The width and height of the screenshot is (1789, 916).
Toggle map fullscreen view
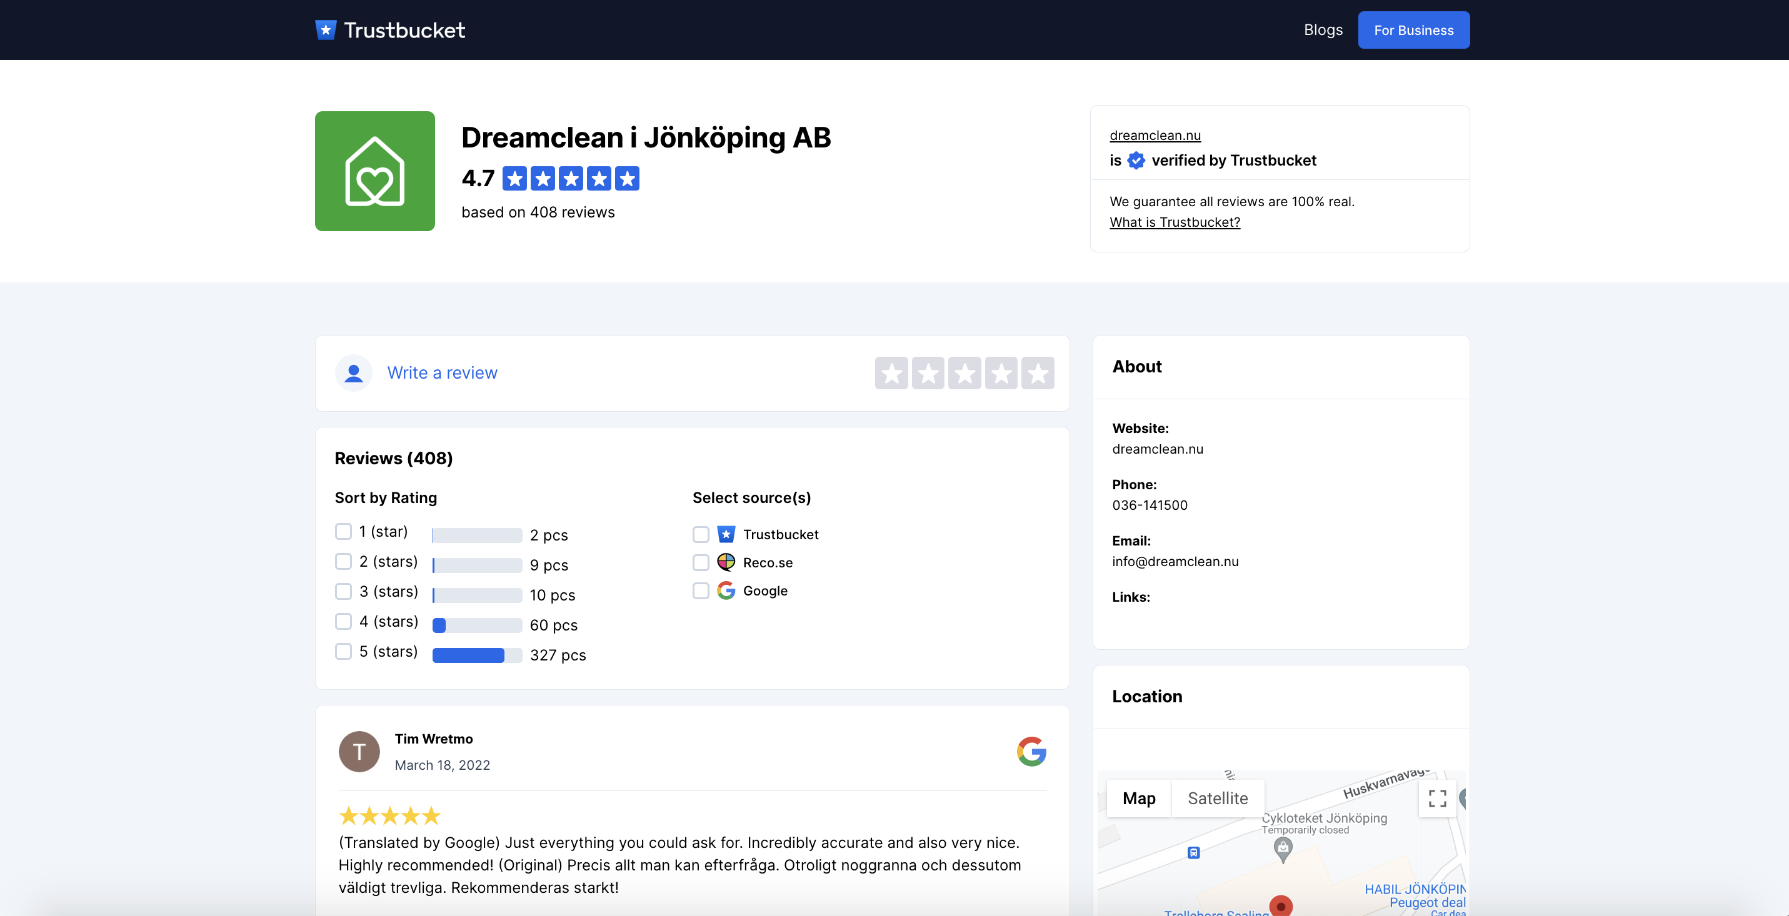(x=1438, y=799)
